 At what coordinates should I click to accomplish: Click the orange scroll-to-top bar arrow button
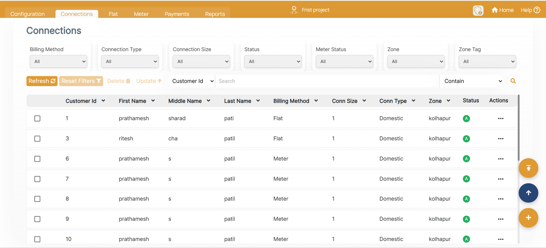(x=528, y=168)
